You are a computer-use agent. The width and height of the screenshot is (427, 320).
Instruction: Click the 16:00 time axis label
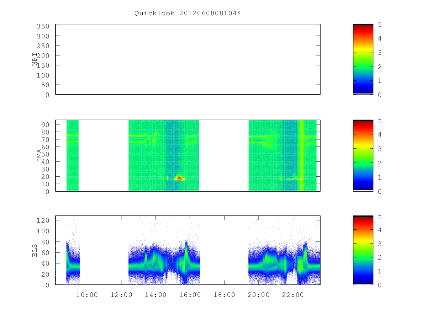pos(190,295)
